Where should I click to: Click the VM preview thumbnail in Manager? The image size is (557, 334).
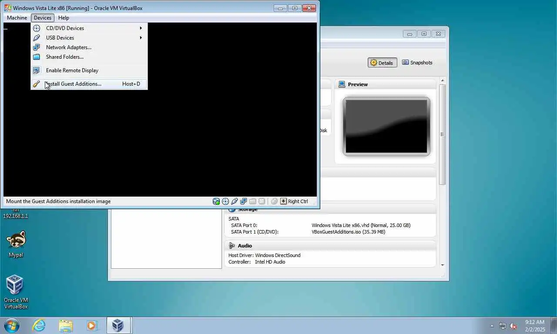coord(386,126)
